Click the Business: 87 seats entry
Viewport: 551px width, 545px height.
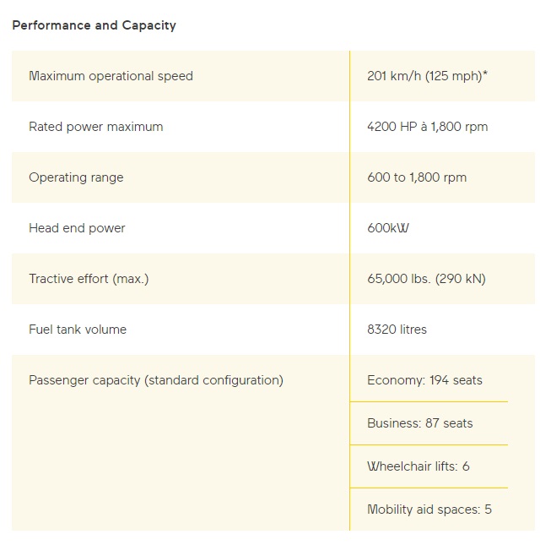420,423
